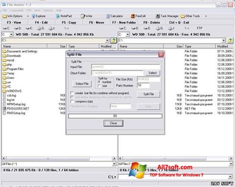Click F3 - View button

(14, 22)
